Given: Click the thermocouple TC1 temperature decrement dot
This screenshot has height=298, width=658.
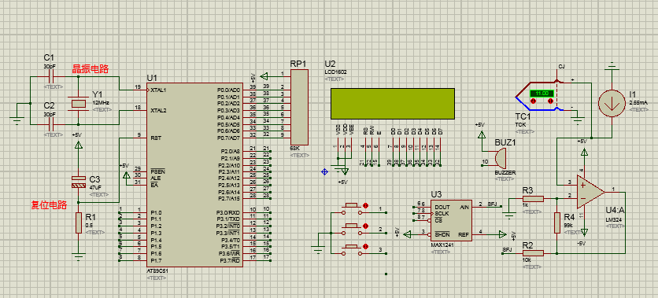Looking at the screenshot, I should [534, 101].
